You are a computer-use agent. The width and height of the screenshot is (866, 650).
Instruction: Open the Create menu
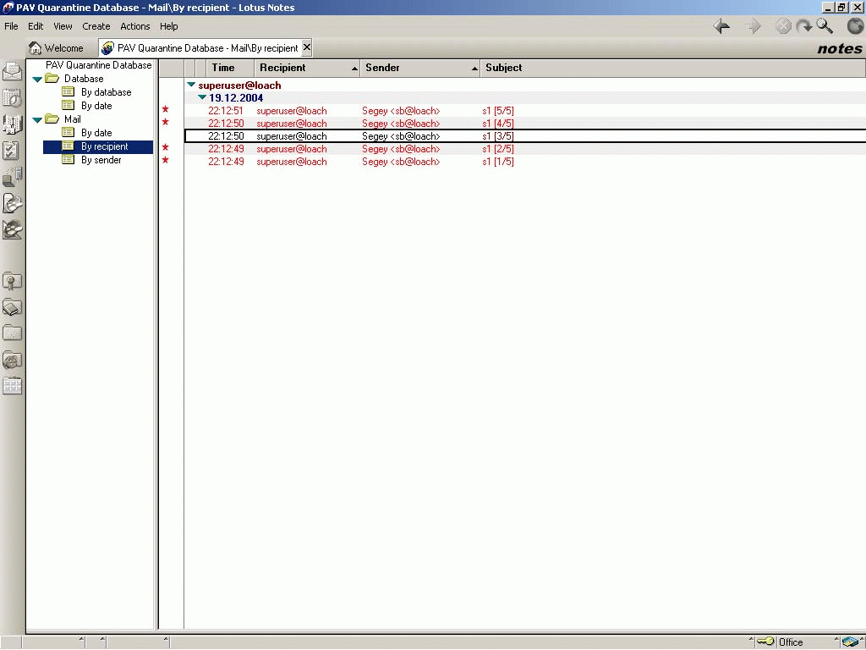(x=96, y=26)
